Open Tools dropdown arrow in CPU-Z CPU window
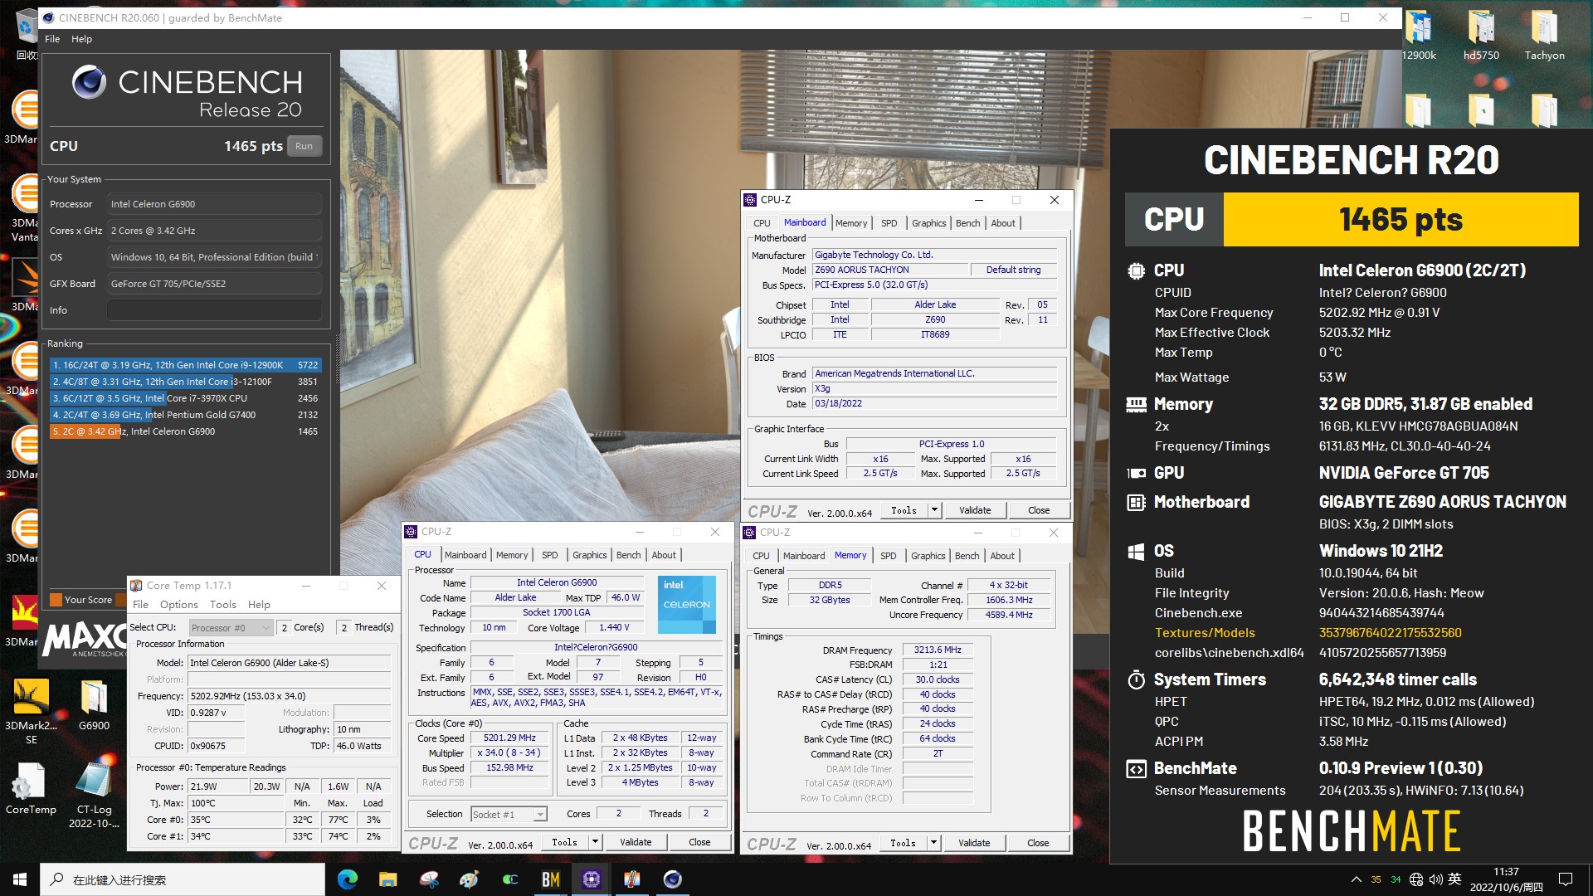Viewport: 1593px width, 896px height. tap(595, 842)
